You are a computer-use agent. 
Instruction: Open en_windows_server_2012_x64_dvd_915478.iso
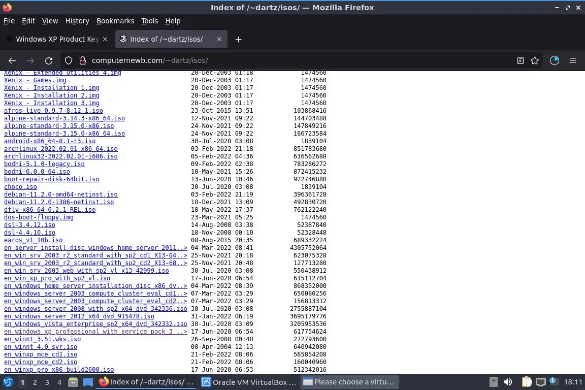point(79,316)
